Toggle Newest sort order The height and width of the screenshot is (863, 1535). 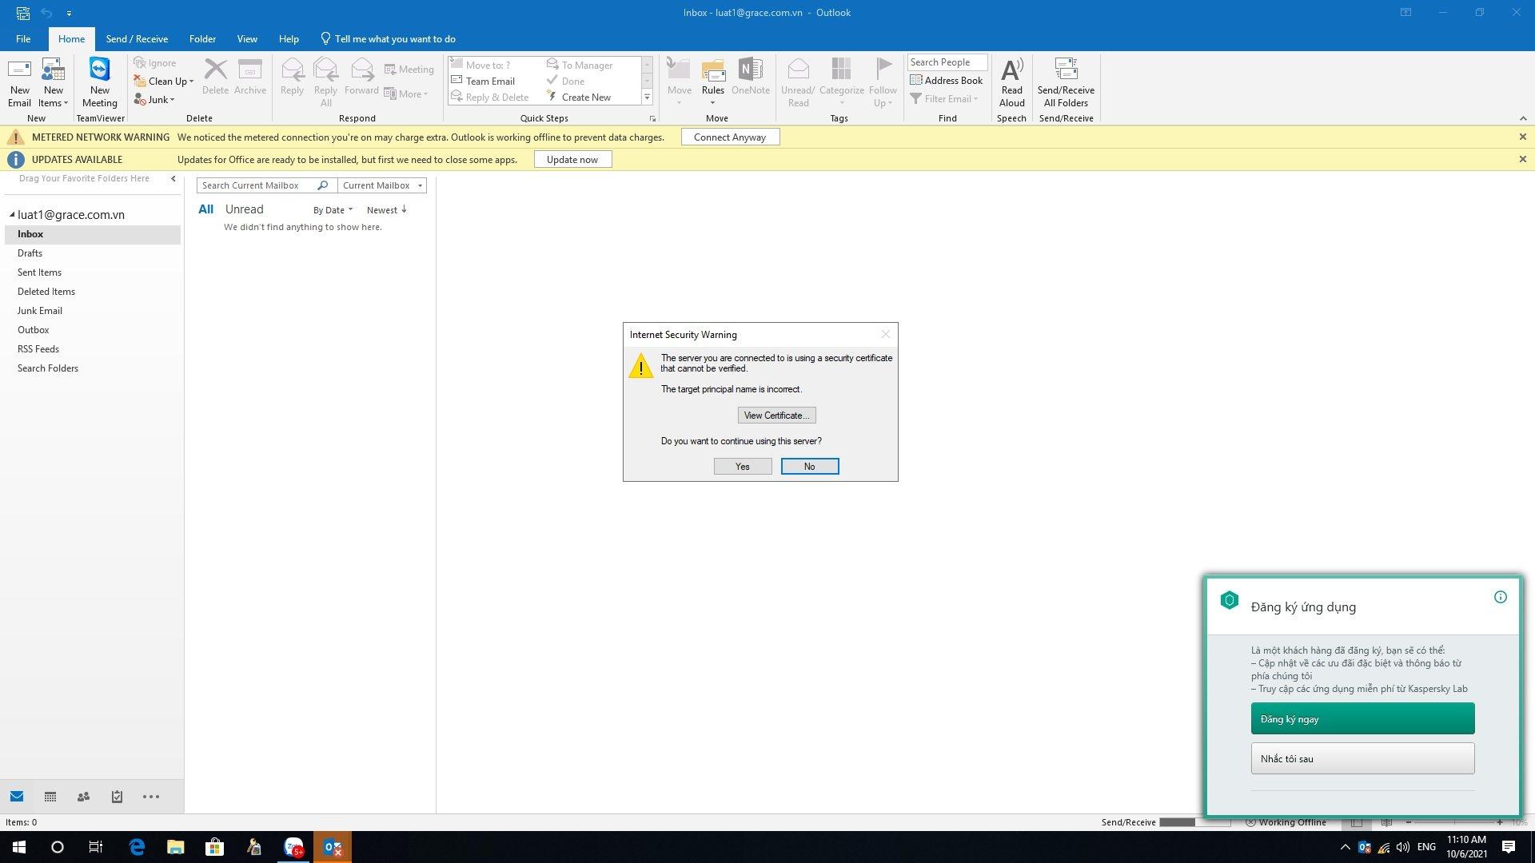(387, 210)
